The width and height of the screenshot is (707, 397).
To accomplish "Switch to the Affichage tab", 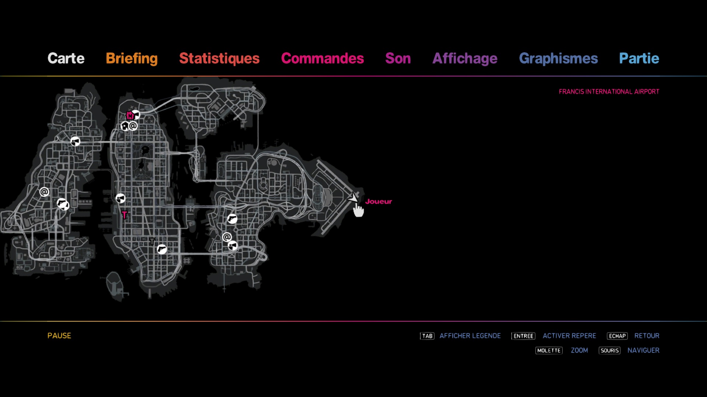I will (465, 58).
